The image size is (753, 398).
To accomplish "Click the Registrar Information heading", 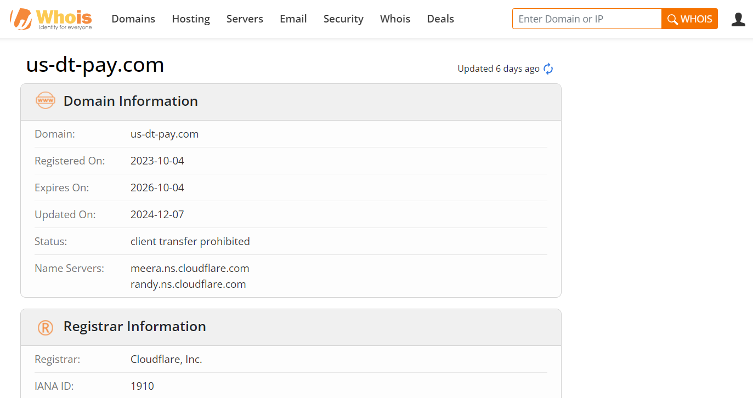I will pyautogui.click(x=135, y=326).
